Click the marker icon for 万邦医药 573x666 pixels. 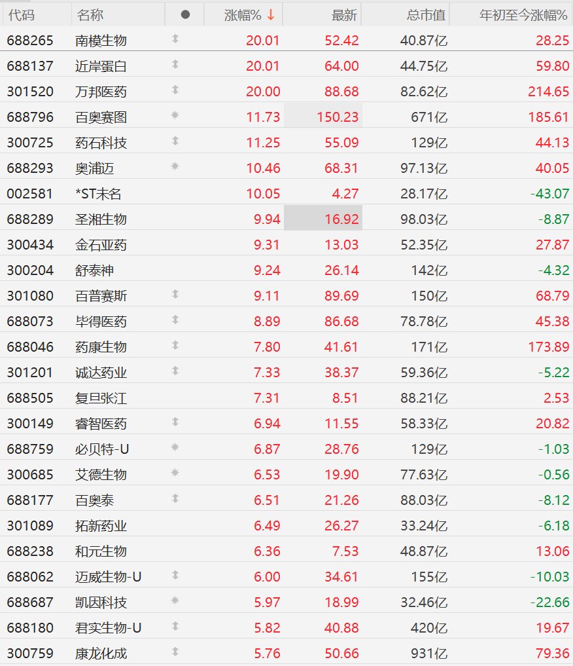click(x=175, y=90)
